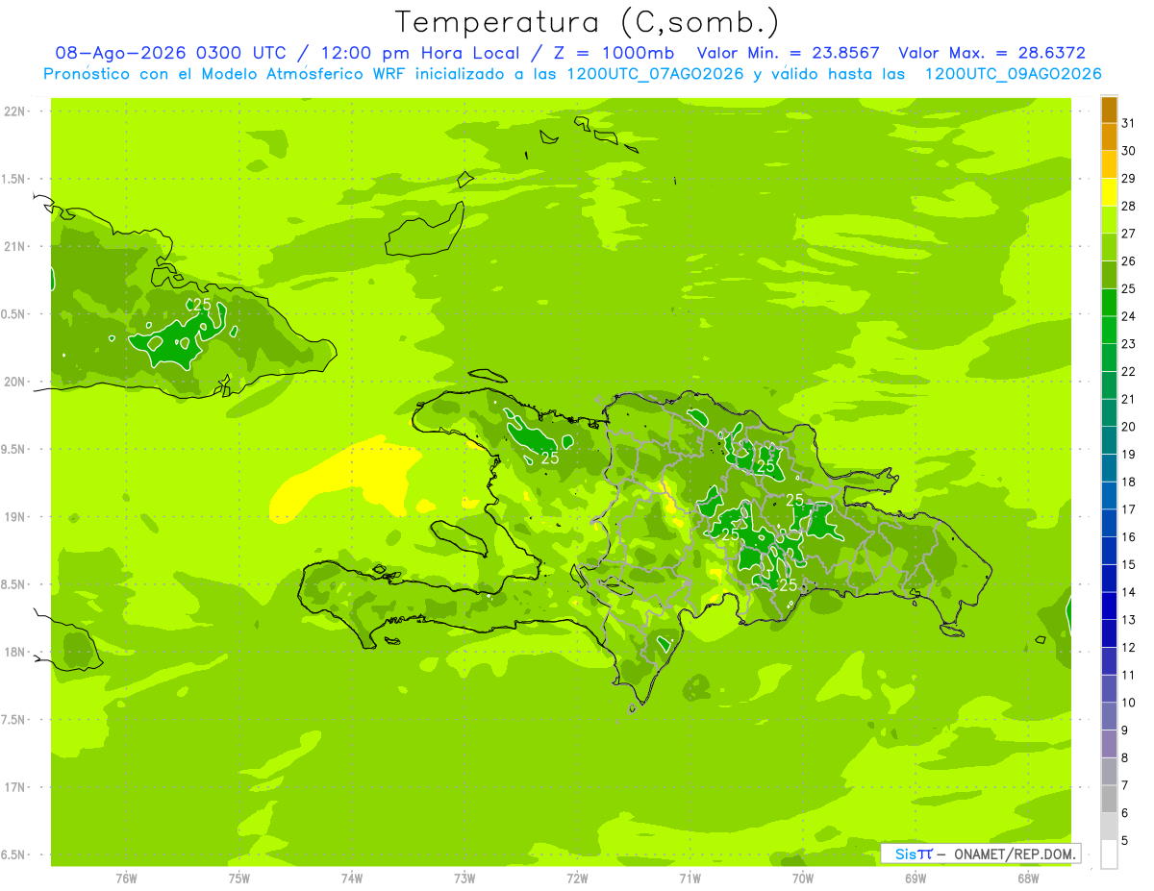Click the latitude axis label '22N'
Image resolution: width=1154 pixels, height=891 pixels.
15,111
